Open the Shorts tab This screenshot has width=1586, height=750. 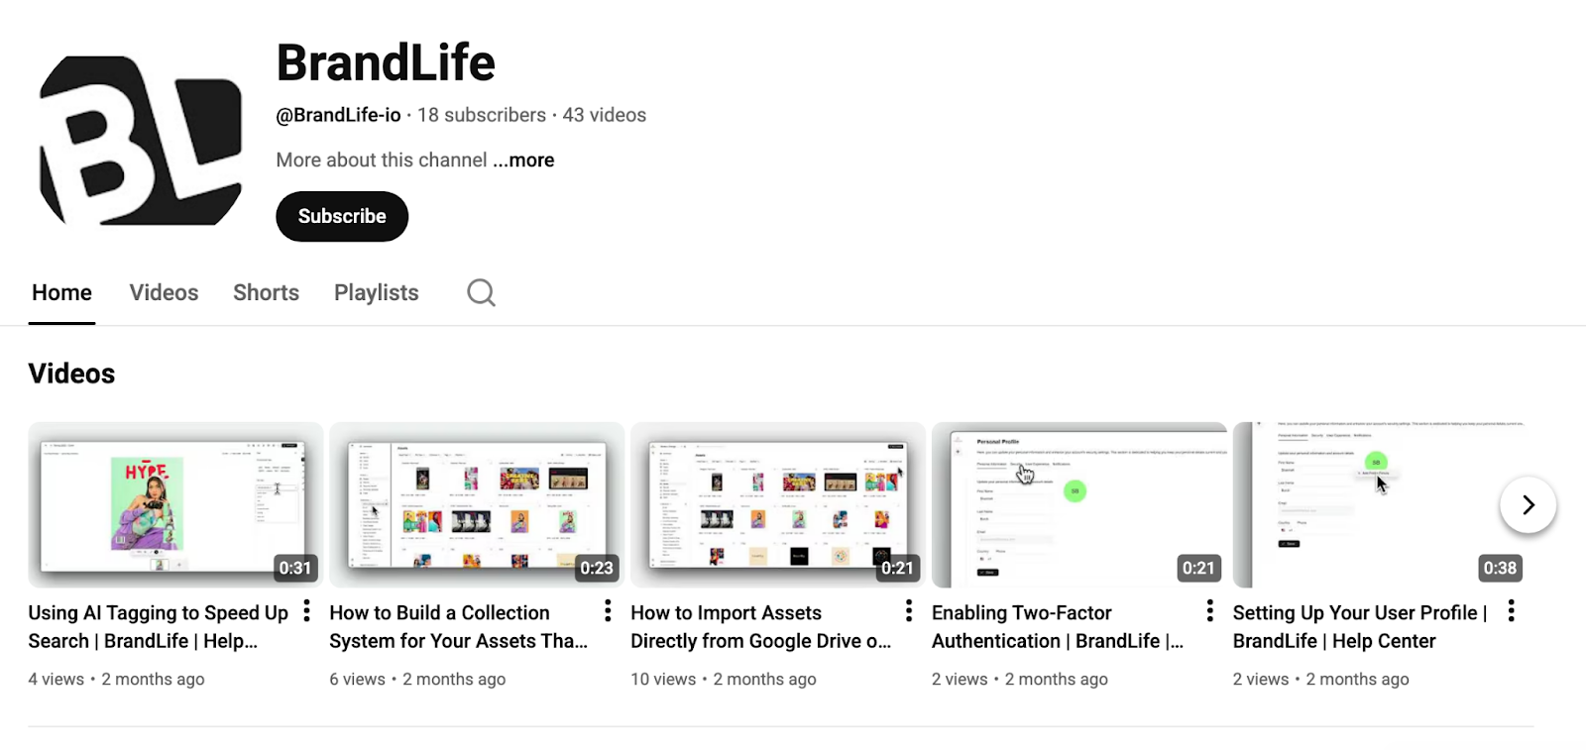coord(266,293)
